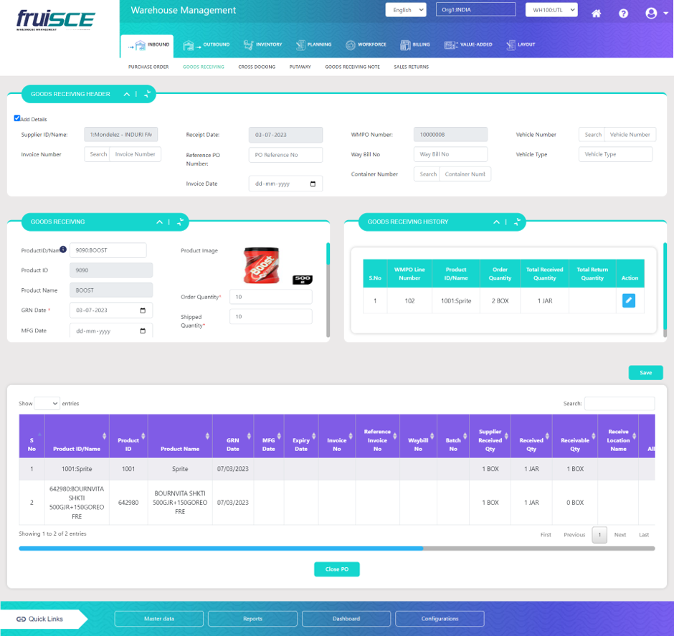This screenshot has height=636, width=674.
Task: Click the Workforce icon
Action: (351, 44)
